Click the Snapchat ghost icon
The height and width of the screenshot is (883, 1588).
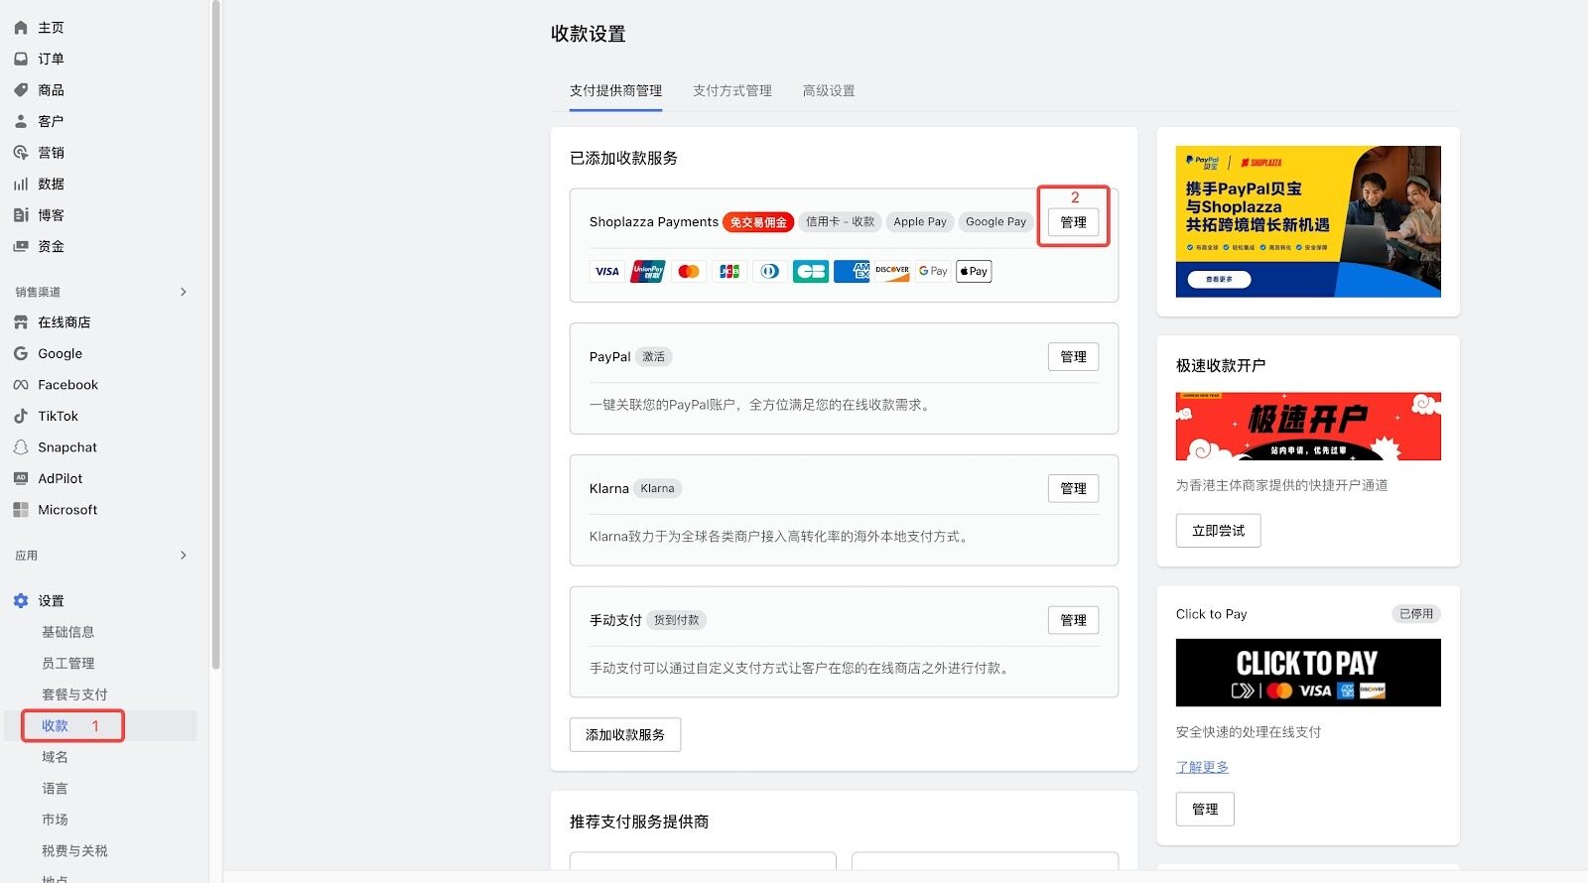coord(21,447)
